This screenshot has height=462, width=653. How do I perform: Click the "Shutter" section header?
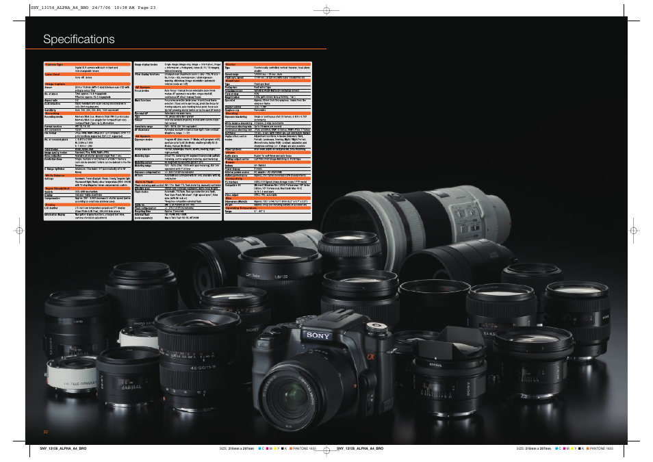(x=268, y=64)
